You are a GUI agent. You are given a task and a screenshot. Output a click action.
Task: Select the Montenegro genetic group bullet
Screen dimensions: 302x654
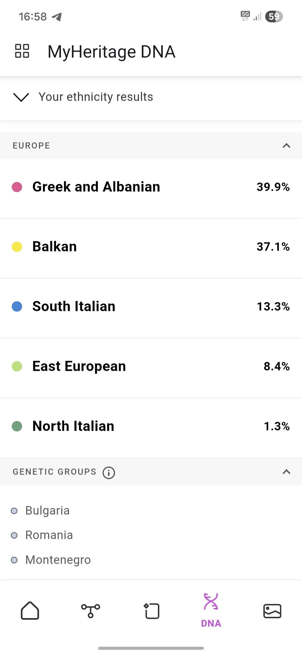tap(14, 560)
